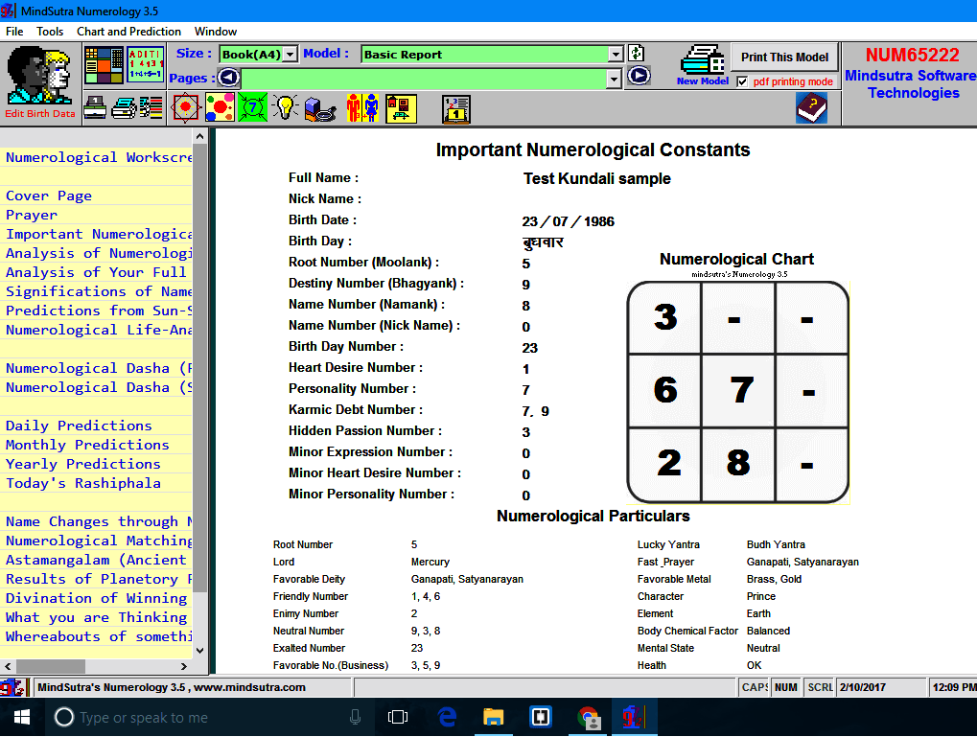977x737 pixels.
Task: Open the Tools menu
Action: coord(49,31)
